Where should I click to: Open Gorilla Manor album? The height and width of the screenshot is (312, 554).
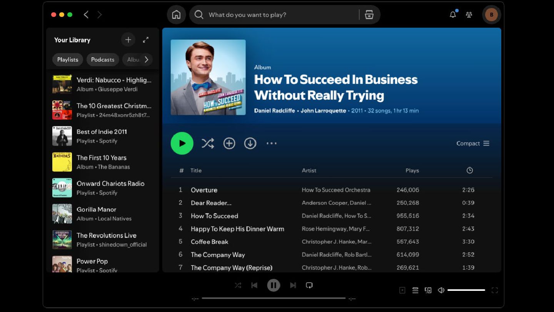(102, 214)
